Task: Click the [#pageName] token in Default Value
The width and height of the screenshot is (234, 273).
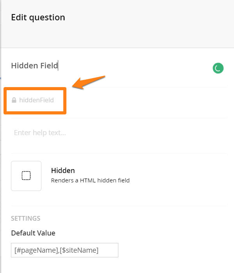Action: (36, 250)
